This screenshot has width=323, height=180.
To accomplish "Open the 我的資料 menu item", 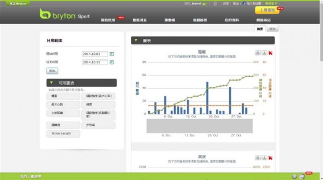I will [x=231, y=20].
